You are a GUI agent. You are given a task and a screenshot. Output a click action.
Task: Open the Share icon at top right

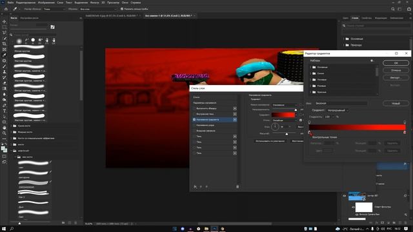(x=409, y=9)
